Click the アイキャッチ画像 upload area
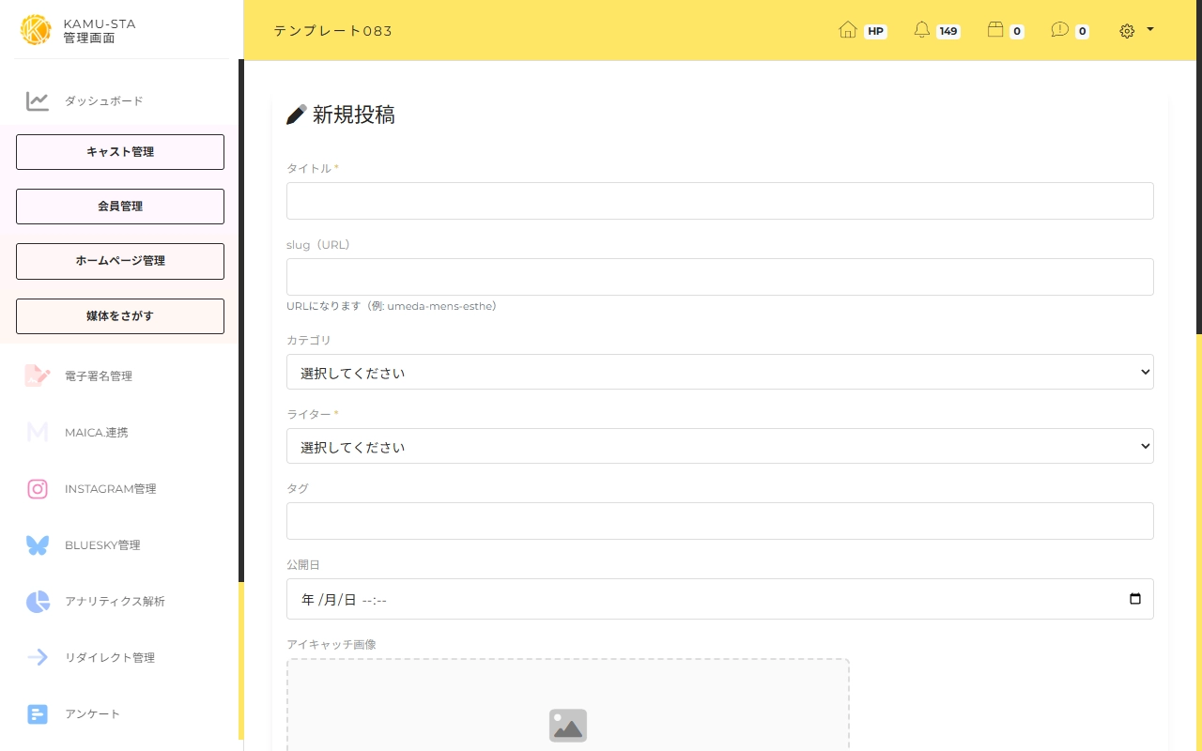Viewport: 1202px width, 751px height. (568, 705)
